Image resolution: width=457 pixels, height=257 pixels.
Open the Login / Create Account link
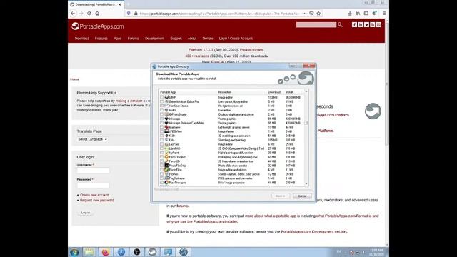(x=236, y=39)
